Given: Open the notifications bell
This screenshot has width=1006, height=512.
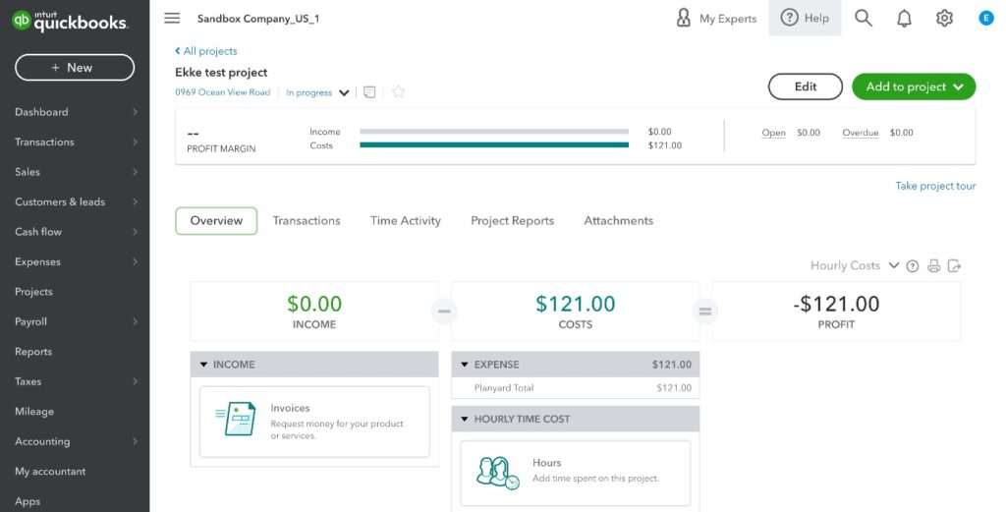Looking at the screenshot, I should pyautogui.click(x=904, y=18).
